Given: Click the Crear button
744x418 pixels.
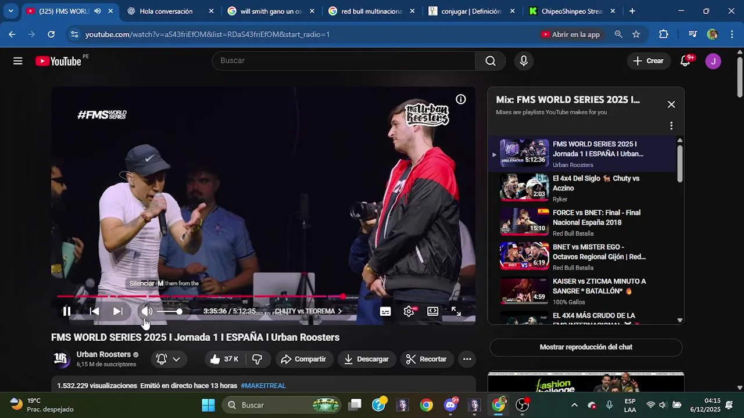Looking at the screenshot, I should [x=648, y=61].
